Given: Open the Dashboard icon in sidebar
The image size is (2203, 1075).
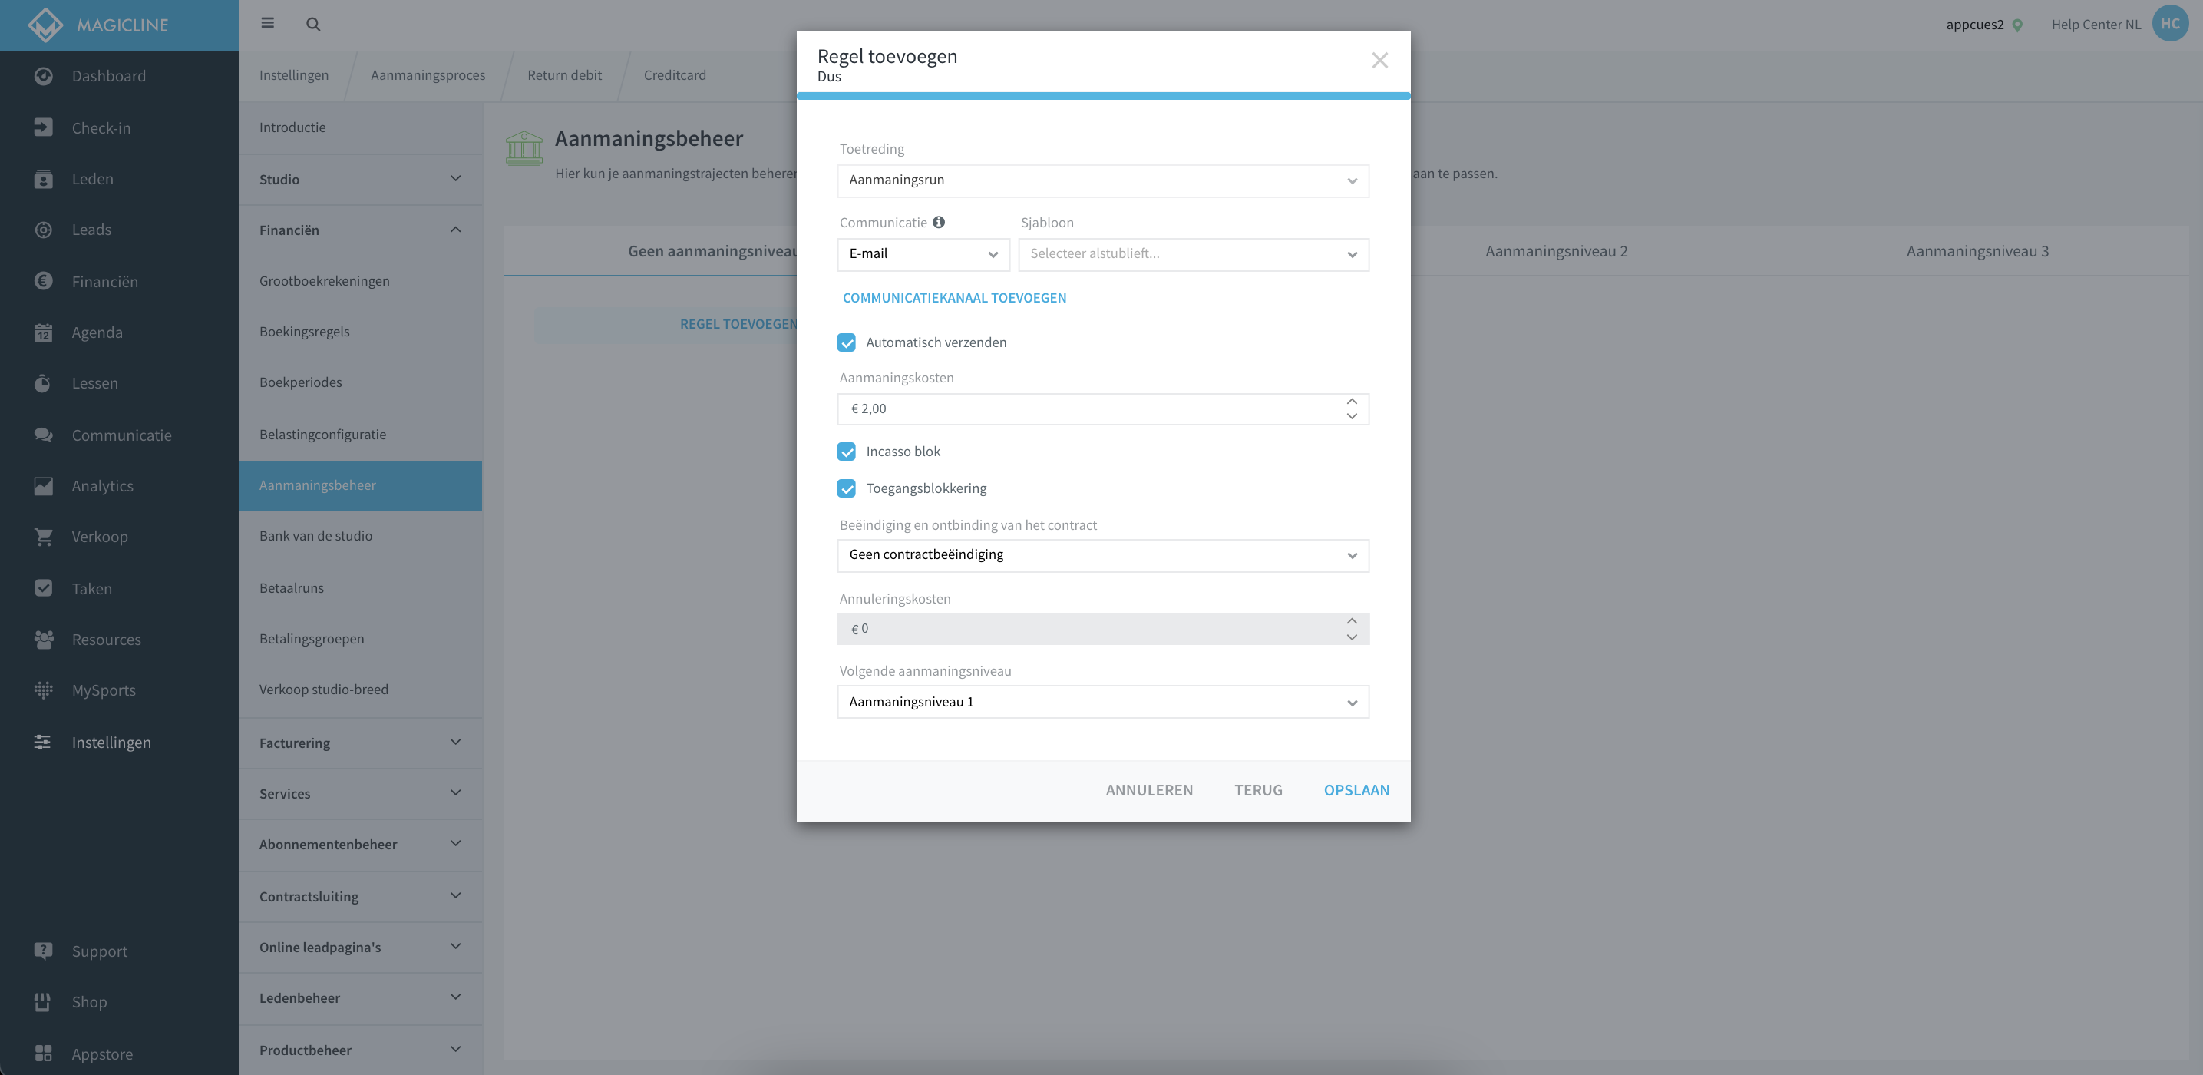Looking at the screenshot, I should point(44,76).
